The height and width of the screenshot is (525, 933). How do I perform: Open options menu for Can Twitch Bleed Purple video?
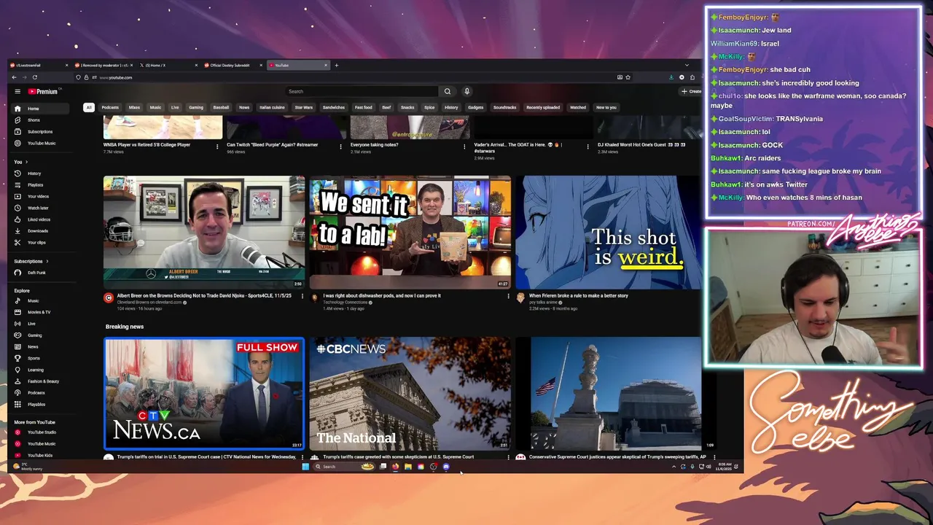click(340, 146)
